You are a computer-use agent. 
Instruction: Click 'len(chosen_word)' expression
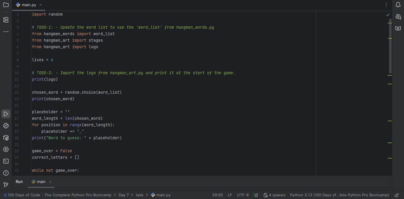tap(84, 119)
